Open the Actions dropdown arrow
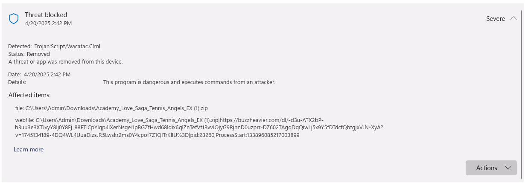Image resolution: width=525 pixels, height=183 pixels. tap(508, 168)
